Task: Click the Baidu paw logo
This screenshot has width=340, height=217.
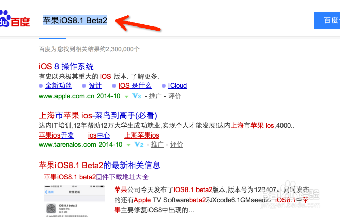Action: pyautogui.click(x=15, y=19)
